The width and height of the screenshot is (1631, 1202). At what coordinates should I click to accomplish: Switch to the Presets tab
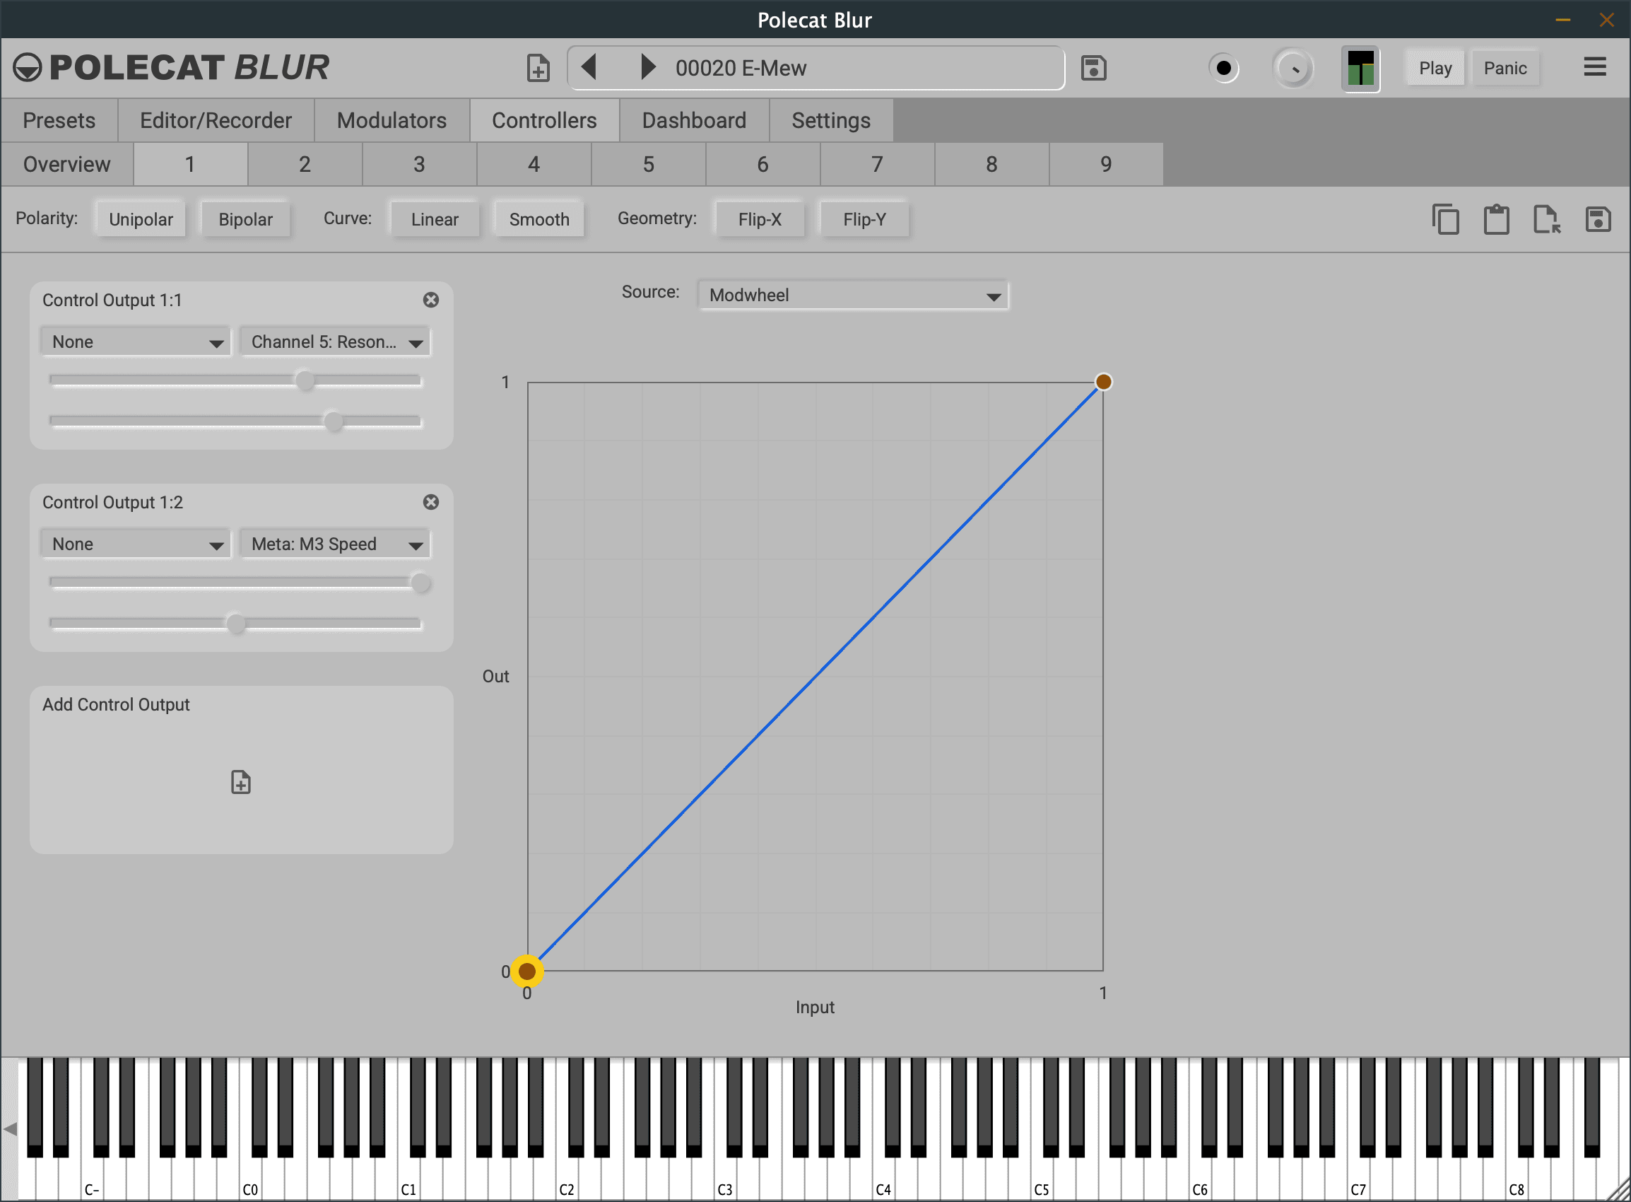(x=59, y=120)
